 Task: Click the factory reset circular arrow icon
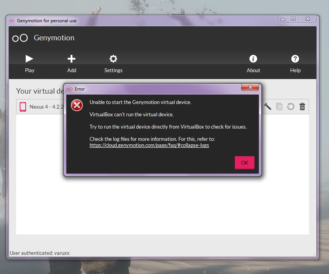291,107
